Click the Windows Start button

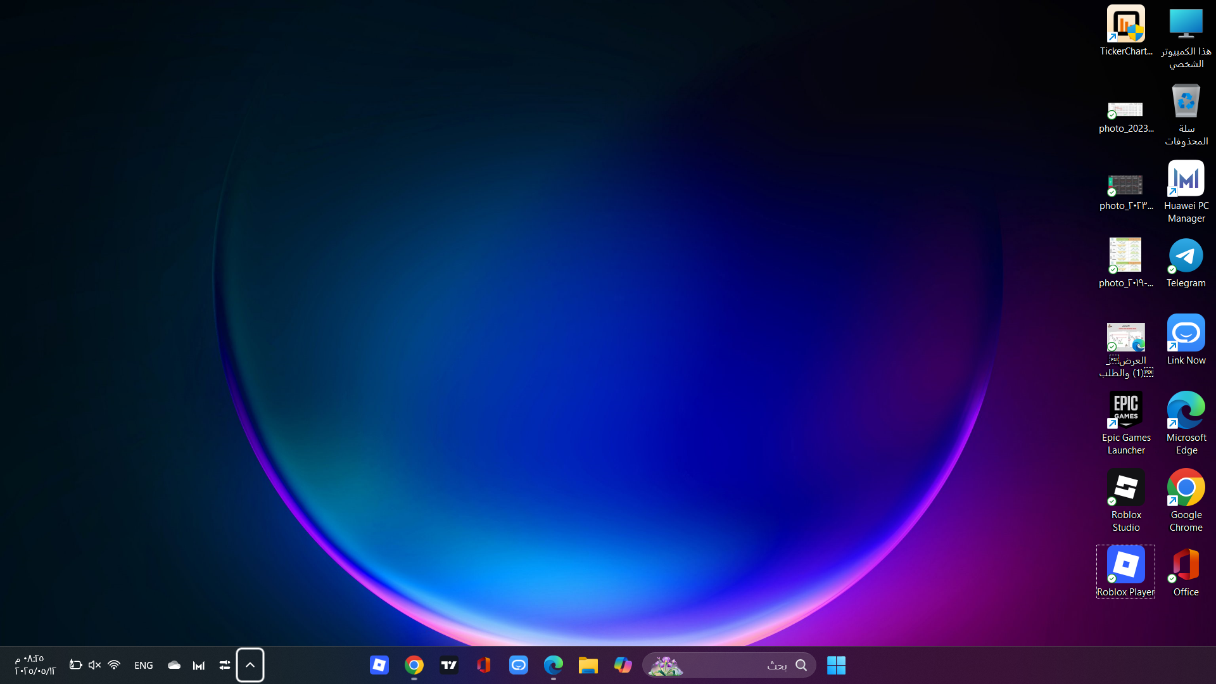(836, 665)
